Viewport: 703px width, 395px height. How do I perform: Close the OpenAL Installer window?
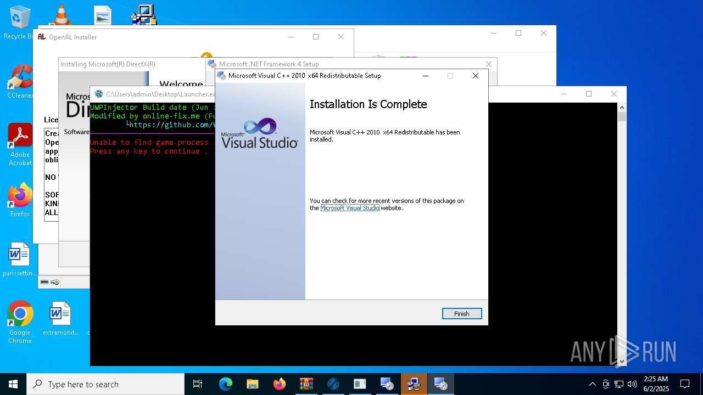pos(341,37)
